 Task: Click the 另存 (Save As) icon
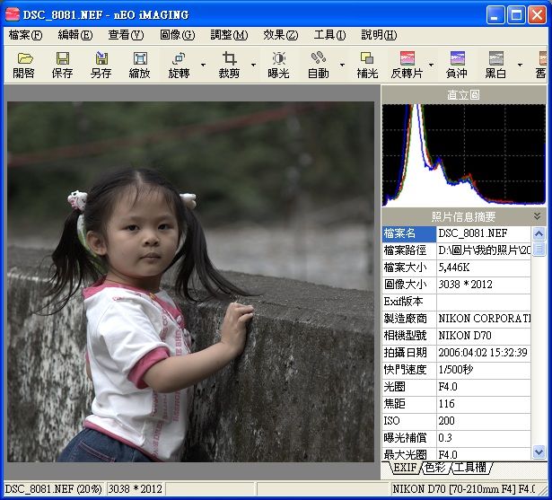101,65
